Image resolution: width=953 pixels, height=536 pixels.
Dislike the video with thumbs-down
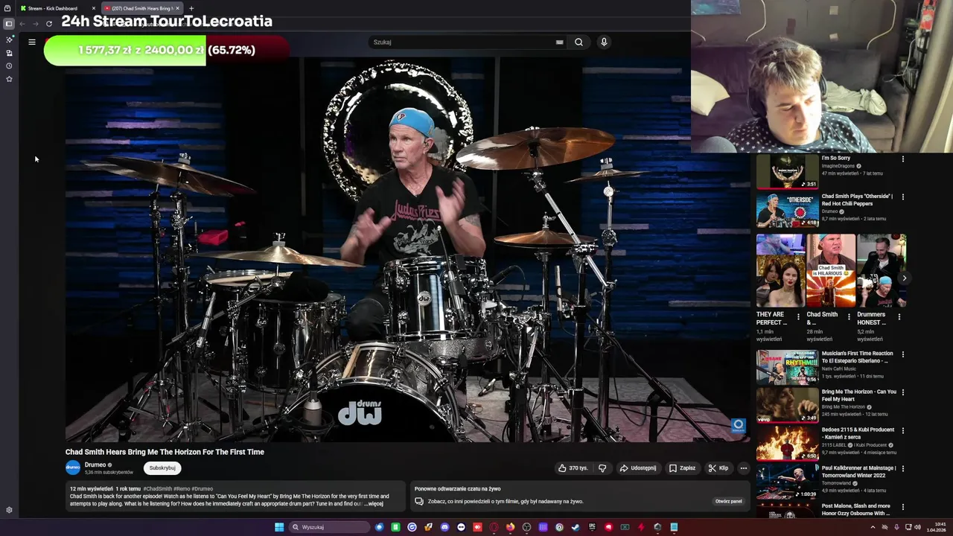pyautogui.click(x=602, y=468)
